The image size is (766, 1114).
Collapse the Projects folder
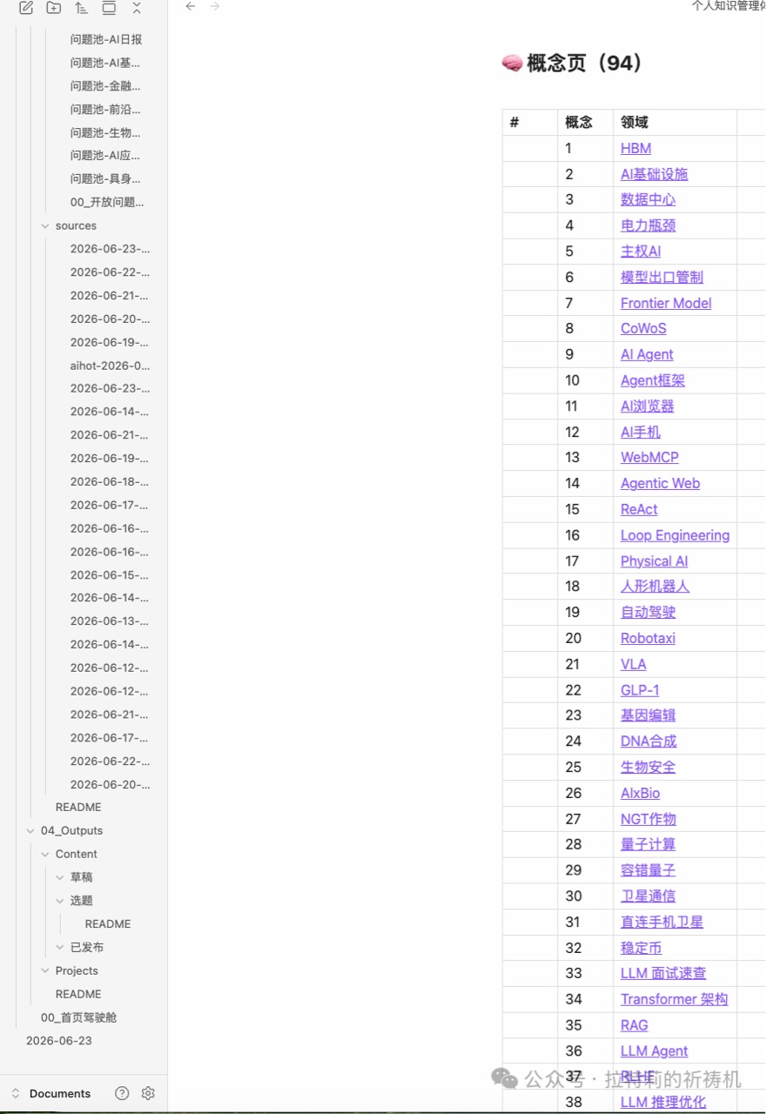click(45, 971)
